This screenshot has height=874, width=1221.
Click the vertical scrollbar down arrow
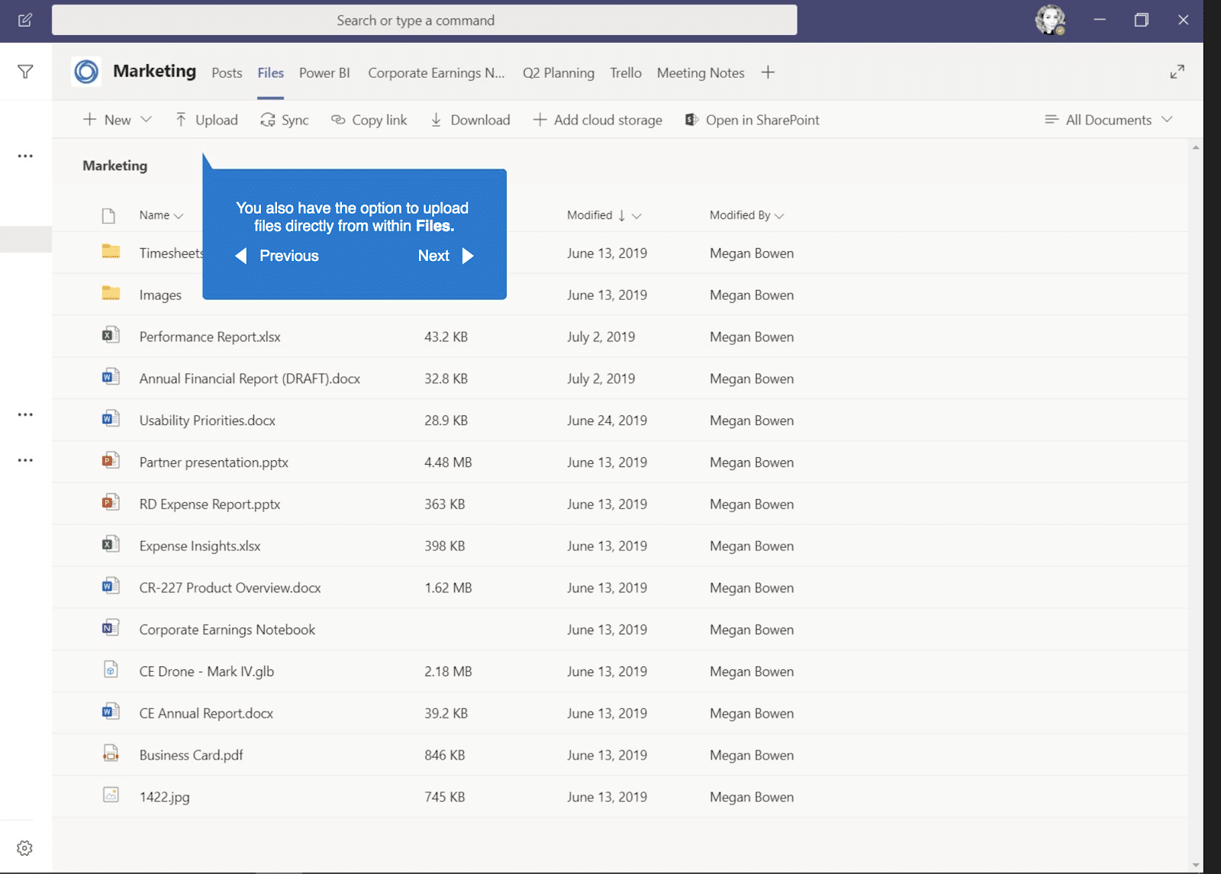(1196, 865)
